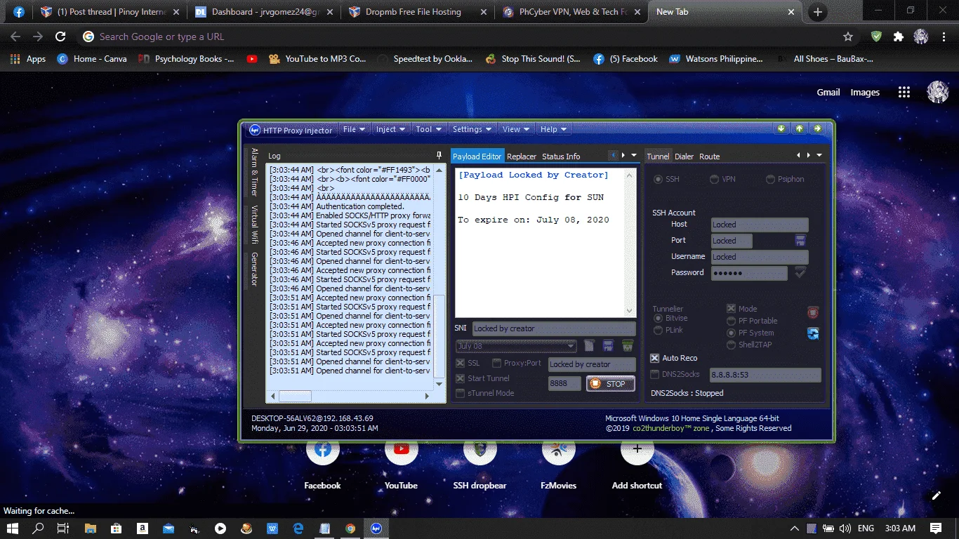Screen dimensions: 959x539
Task: Open the Images link
Action: click(865, 92)
